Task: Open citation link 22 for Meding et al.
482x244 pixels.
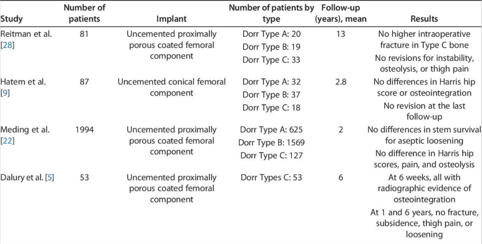Action: 7,141
